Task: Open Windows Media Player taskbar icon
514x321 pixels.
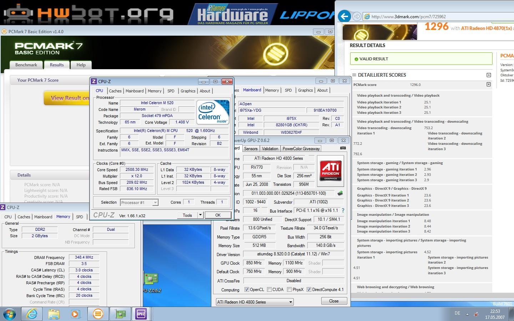Action: [x=75, y=314]
